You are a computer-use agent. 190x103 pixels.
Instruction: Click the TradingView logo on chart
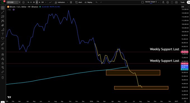(9, 97)
